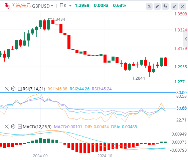Click the RSI 22.71 axis label

181,120
